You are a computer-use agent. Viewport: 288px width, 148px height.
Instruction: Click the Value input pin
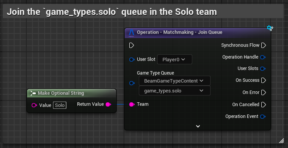coord(34,105)
